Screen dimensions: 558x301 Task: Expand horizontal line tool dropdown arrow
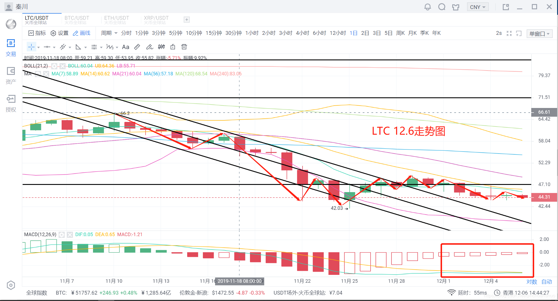pos(54,47)
